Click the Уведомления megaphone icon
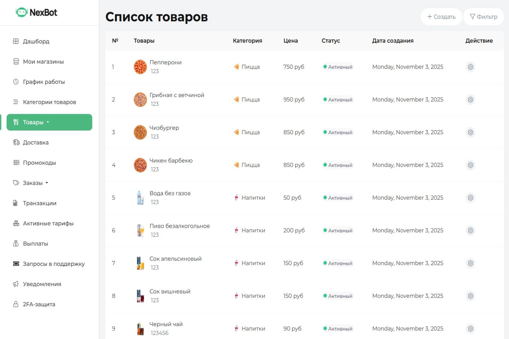This screenshot has width=509, height=339. tap(16, 284)
